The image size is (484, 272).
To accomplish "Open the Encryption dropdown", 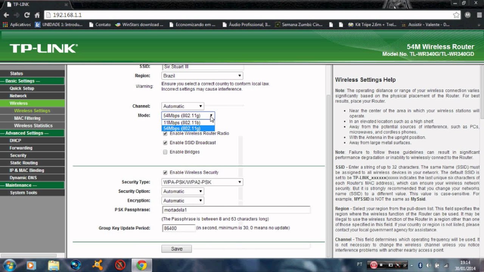I will tap(183, 201).
